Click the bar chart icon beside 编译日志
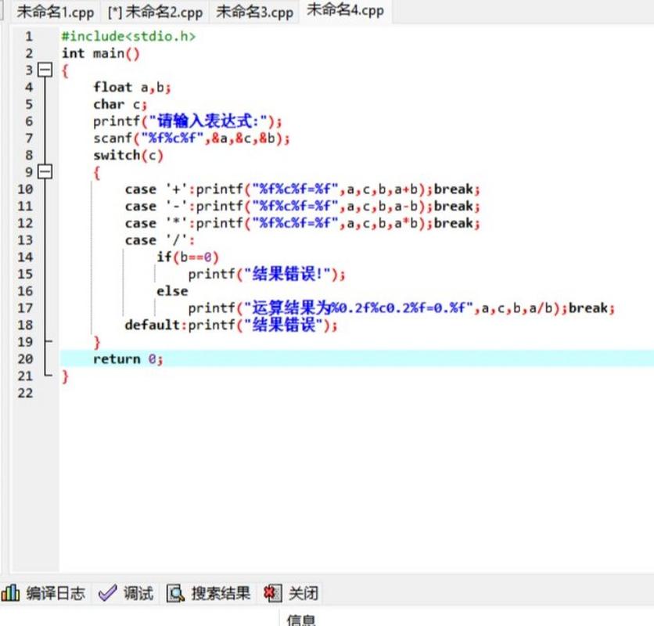Viewport: 654px width, 626px height. click(10, 592)
